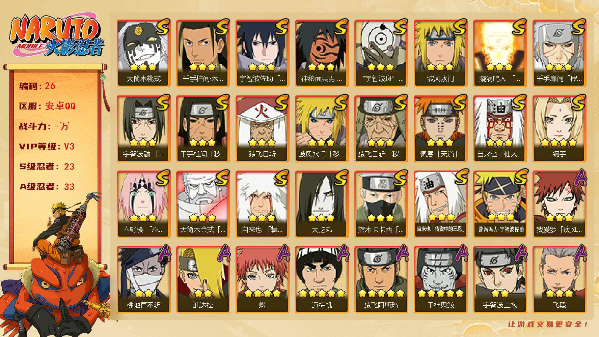Image resolution: width=599 pixels, height=337 pixels.
Task: Click the Naruto Mobile 火影忍者 logo
Action: tap(56, 36)
